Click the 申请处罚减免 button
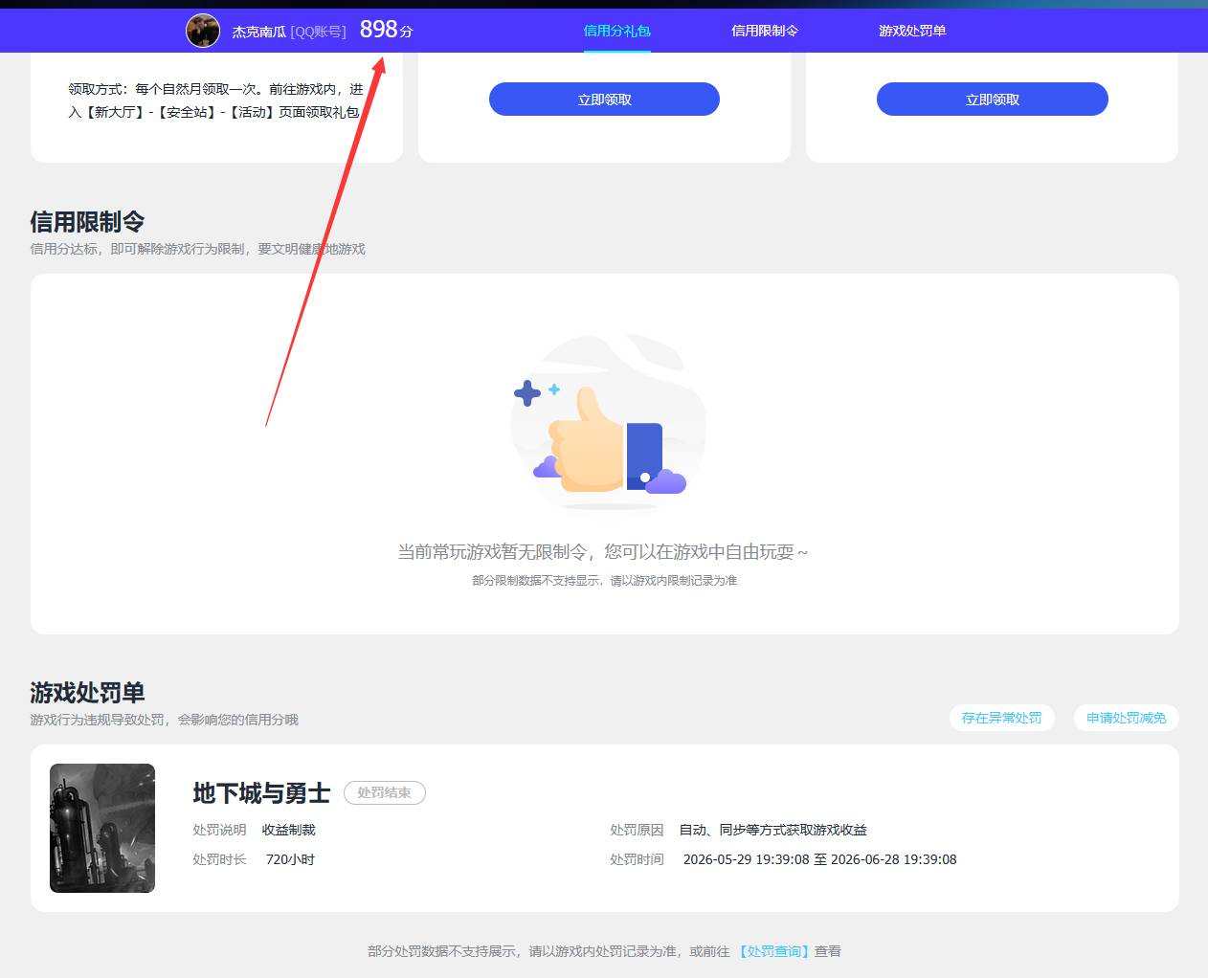The height and width of the screenshot is (978, 1208). (1126, 718)
